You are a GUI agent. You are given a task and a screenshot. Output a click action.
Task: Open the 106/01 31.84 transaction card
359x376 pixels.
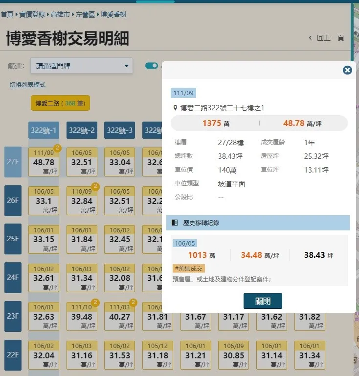point(82,239)
